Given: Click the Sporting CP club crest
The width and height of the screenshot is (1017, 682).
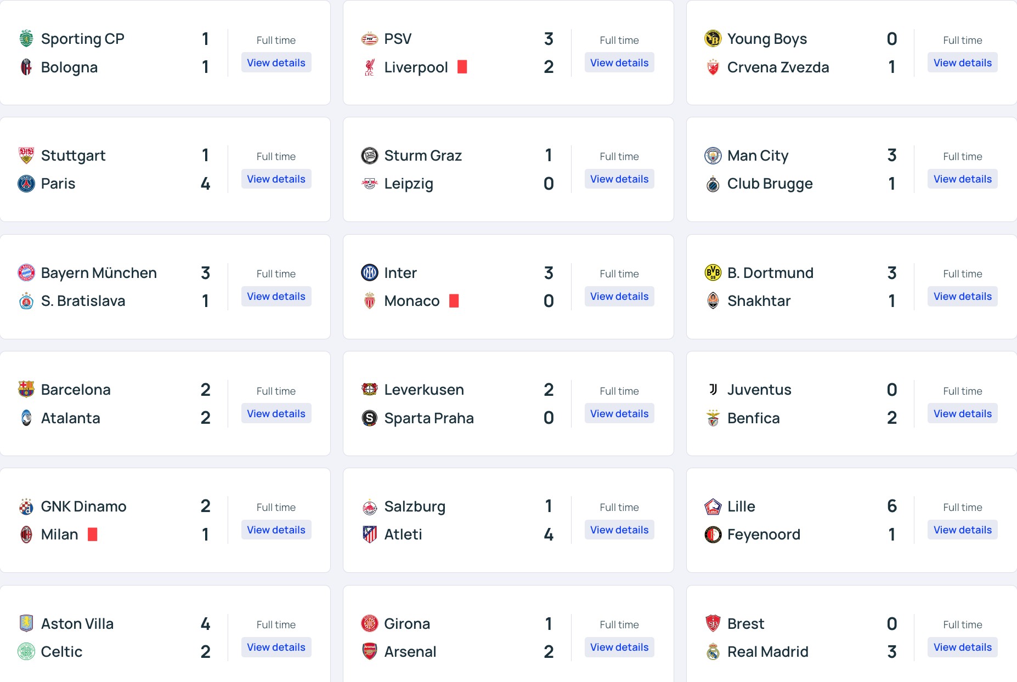Looking at the screenshot, I should pos(26,39).
